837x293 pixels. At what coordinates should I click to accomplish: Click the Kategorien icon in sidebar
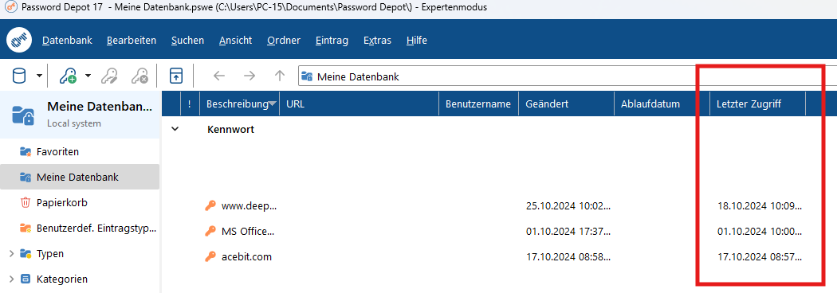point(25,279)
